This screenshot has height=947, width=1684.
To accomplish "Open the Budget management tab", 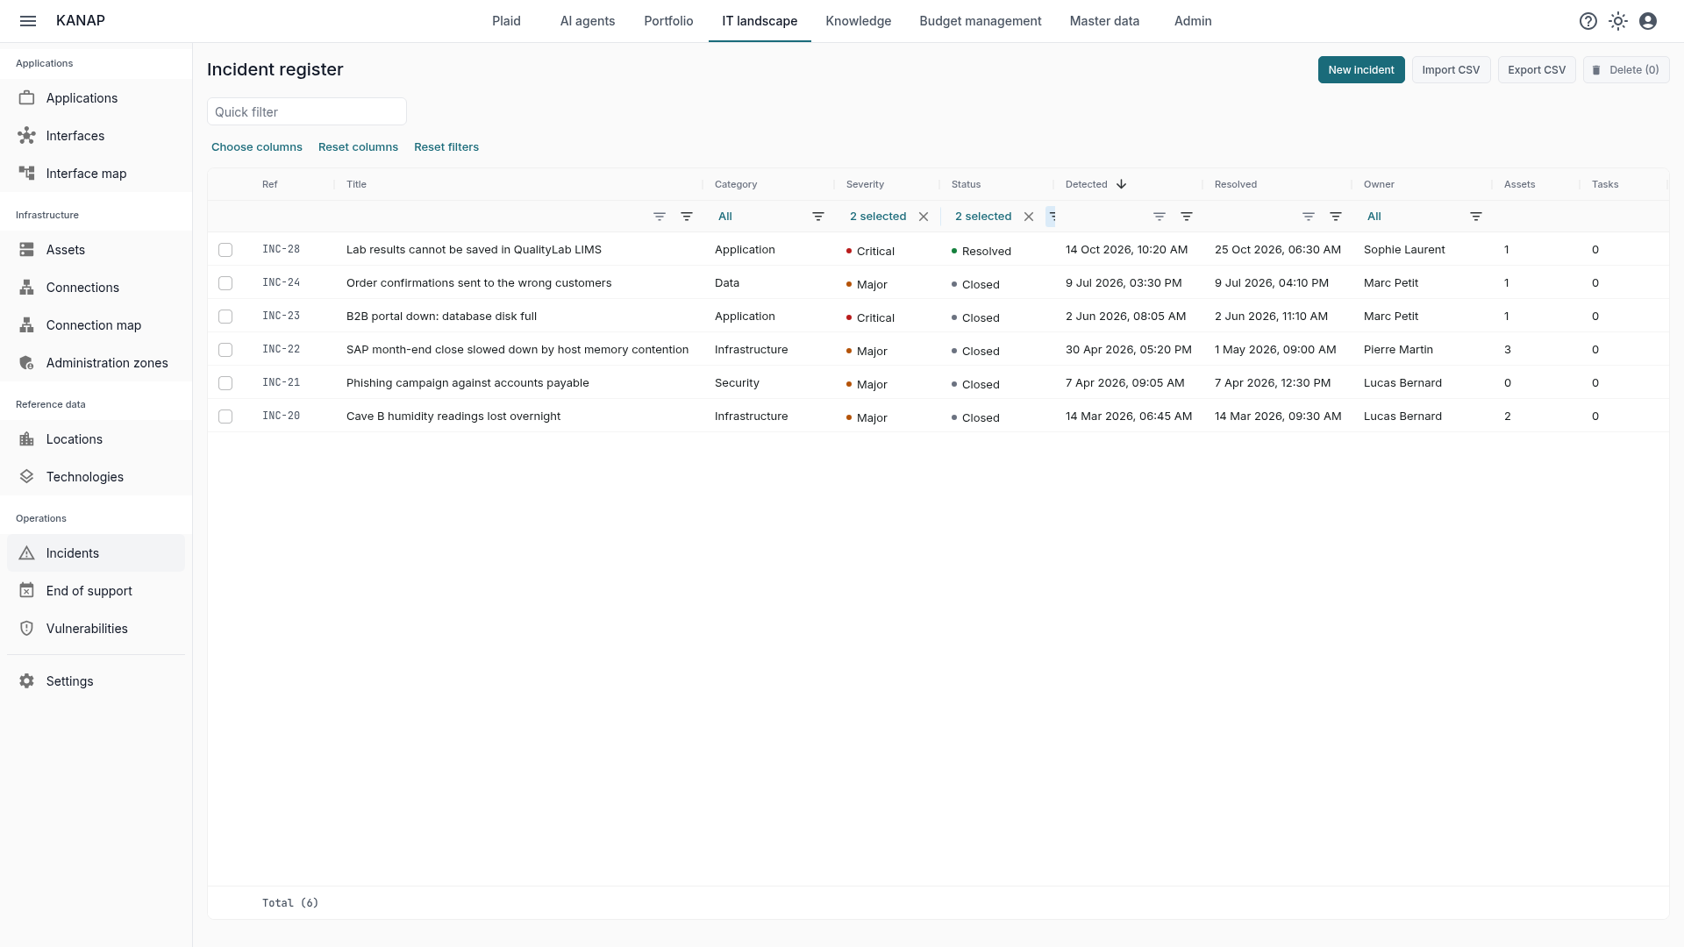I will click(x=981, y=21).
